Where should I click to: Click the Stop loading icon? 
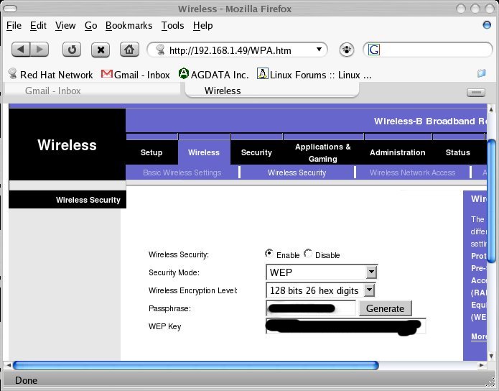tap(101, 50)
